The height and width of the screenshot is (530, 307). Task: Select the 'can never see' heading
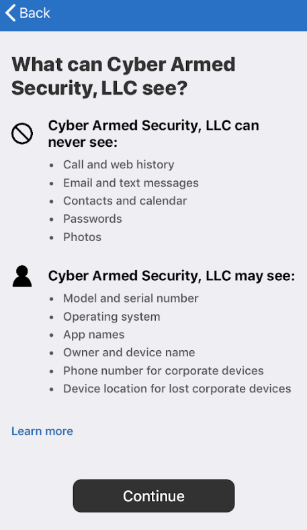click(x=154, y=133)
